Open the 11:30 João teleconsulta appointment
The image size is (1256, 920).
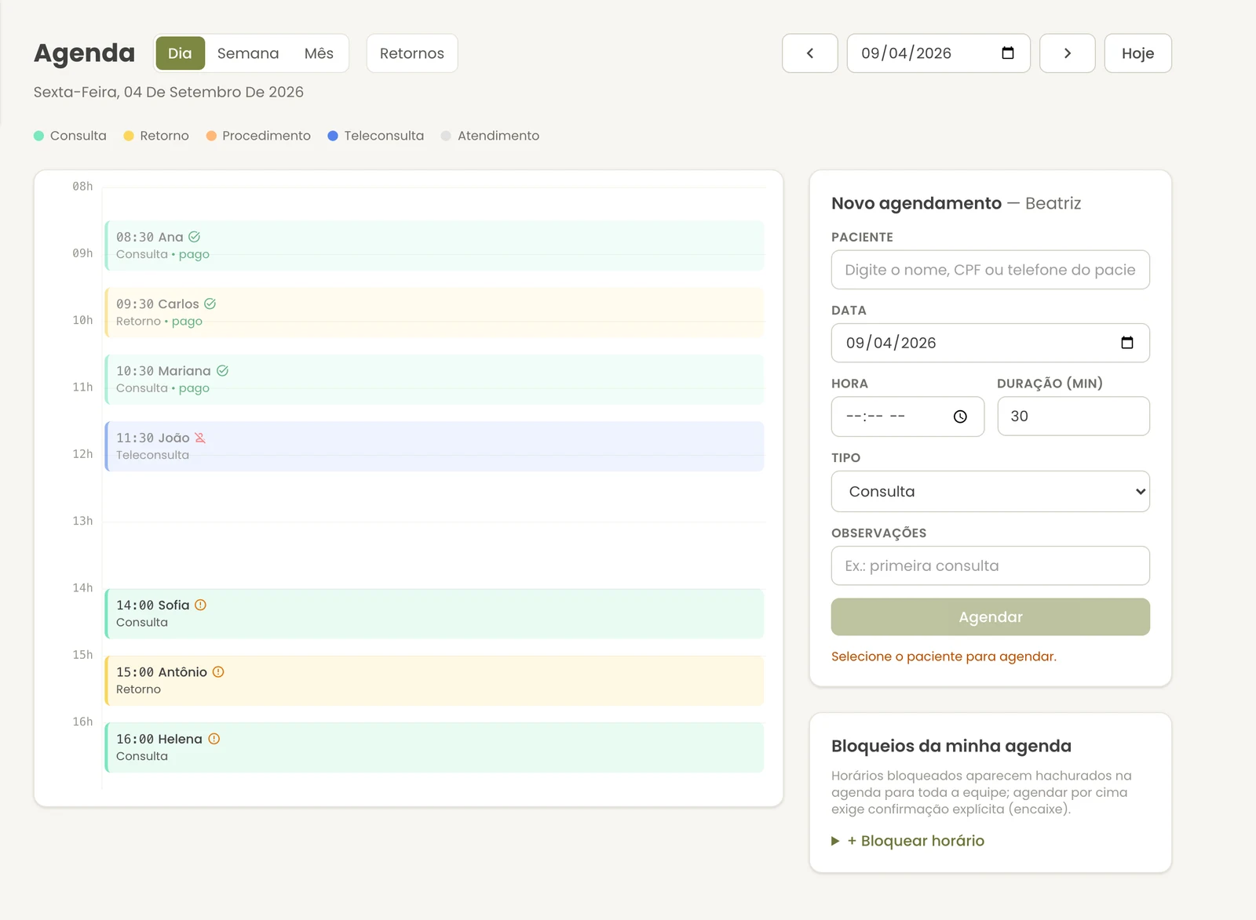[x=434, y=446]
